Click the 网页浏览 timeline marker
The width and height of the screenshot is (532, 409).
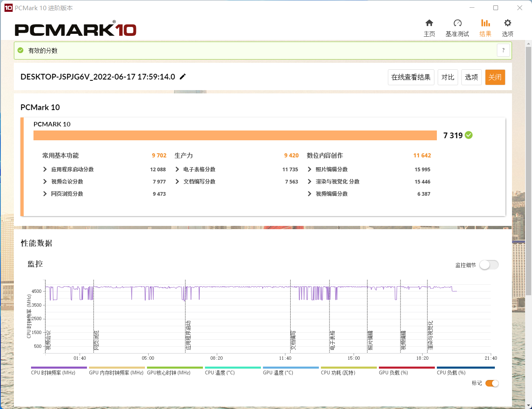point(97,340)
